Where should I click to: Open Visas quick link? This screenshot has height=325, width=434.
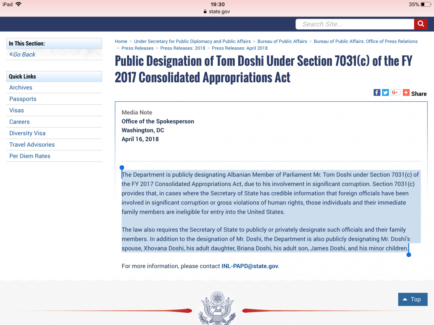pos(17,110)
